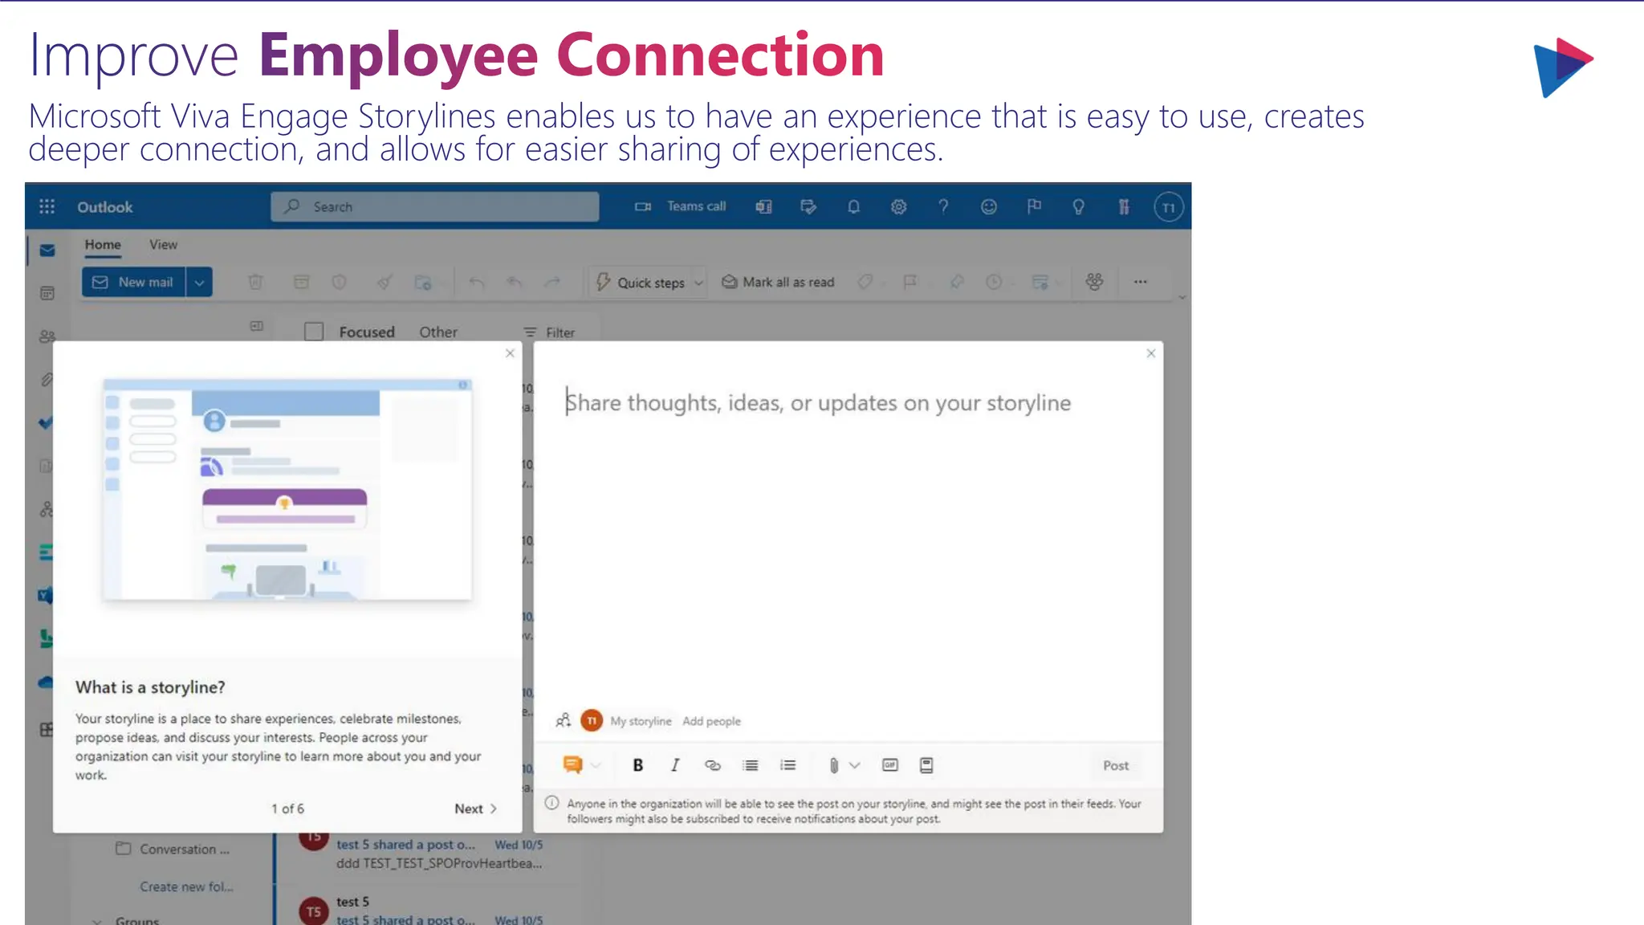The width and height of the screenshot is (1644, 925).
Task: Open the post type discussion icon
Action: (572, 765)
